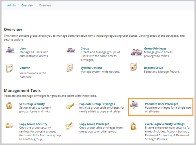Open the System Options link
This screenshot has width=196, height=145.
click(x=91, y=68)
